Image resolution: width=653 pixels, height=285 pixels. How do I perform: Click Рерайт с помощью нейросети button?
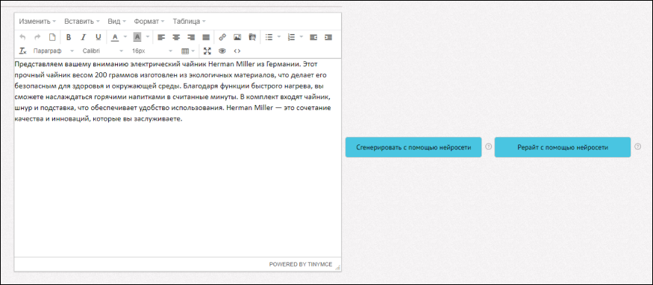(563, 147)
